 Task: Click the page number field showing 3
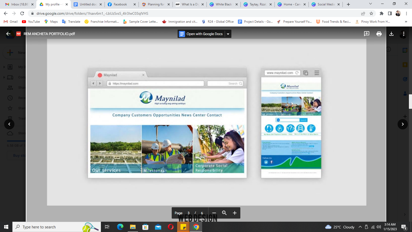coord(188,213)
